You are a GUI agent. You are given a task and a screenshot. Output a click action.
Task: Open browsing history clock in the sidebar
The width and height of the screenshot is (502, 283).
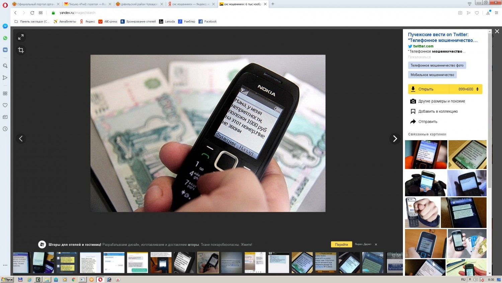click(5, 129)
